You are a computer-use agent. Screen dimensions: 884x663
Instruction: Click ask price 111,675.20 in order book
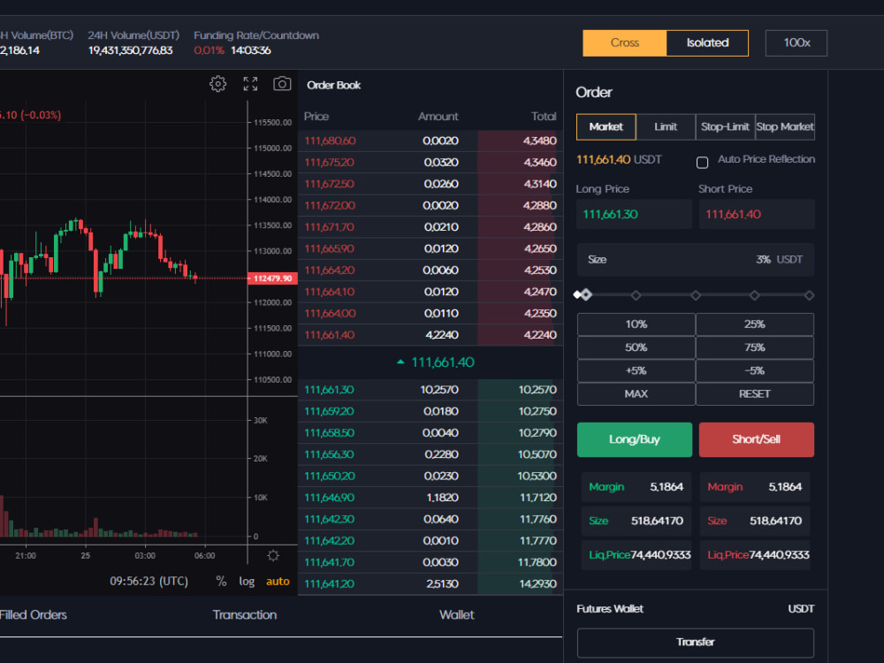pos(329,163)
